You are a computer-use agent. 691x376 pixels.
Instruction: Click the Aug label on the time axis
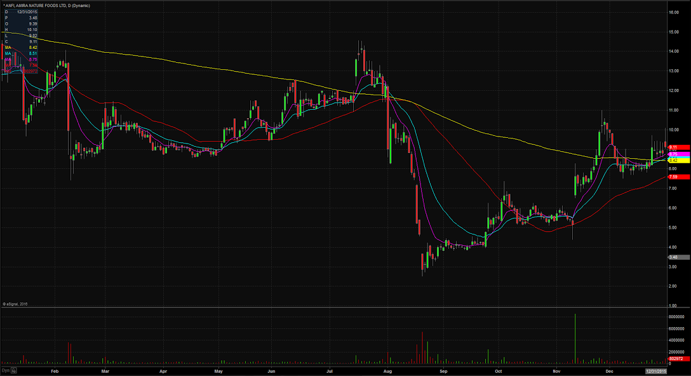(x=387, y=371)
